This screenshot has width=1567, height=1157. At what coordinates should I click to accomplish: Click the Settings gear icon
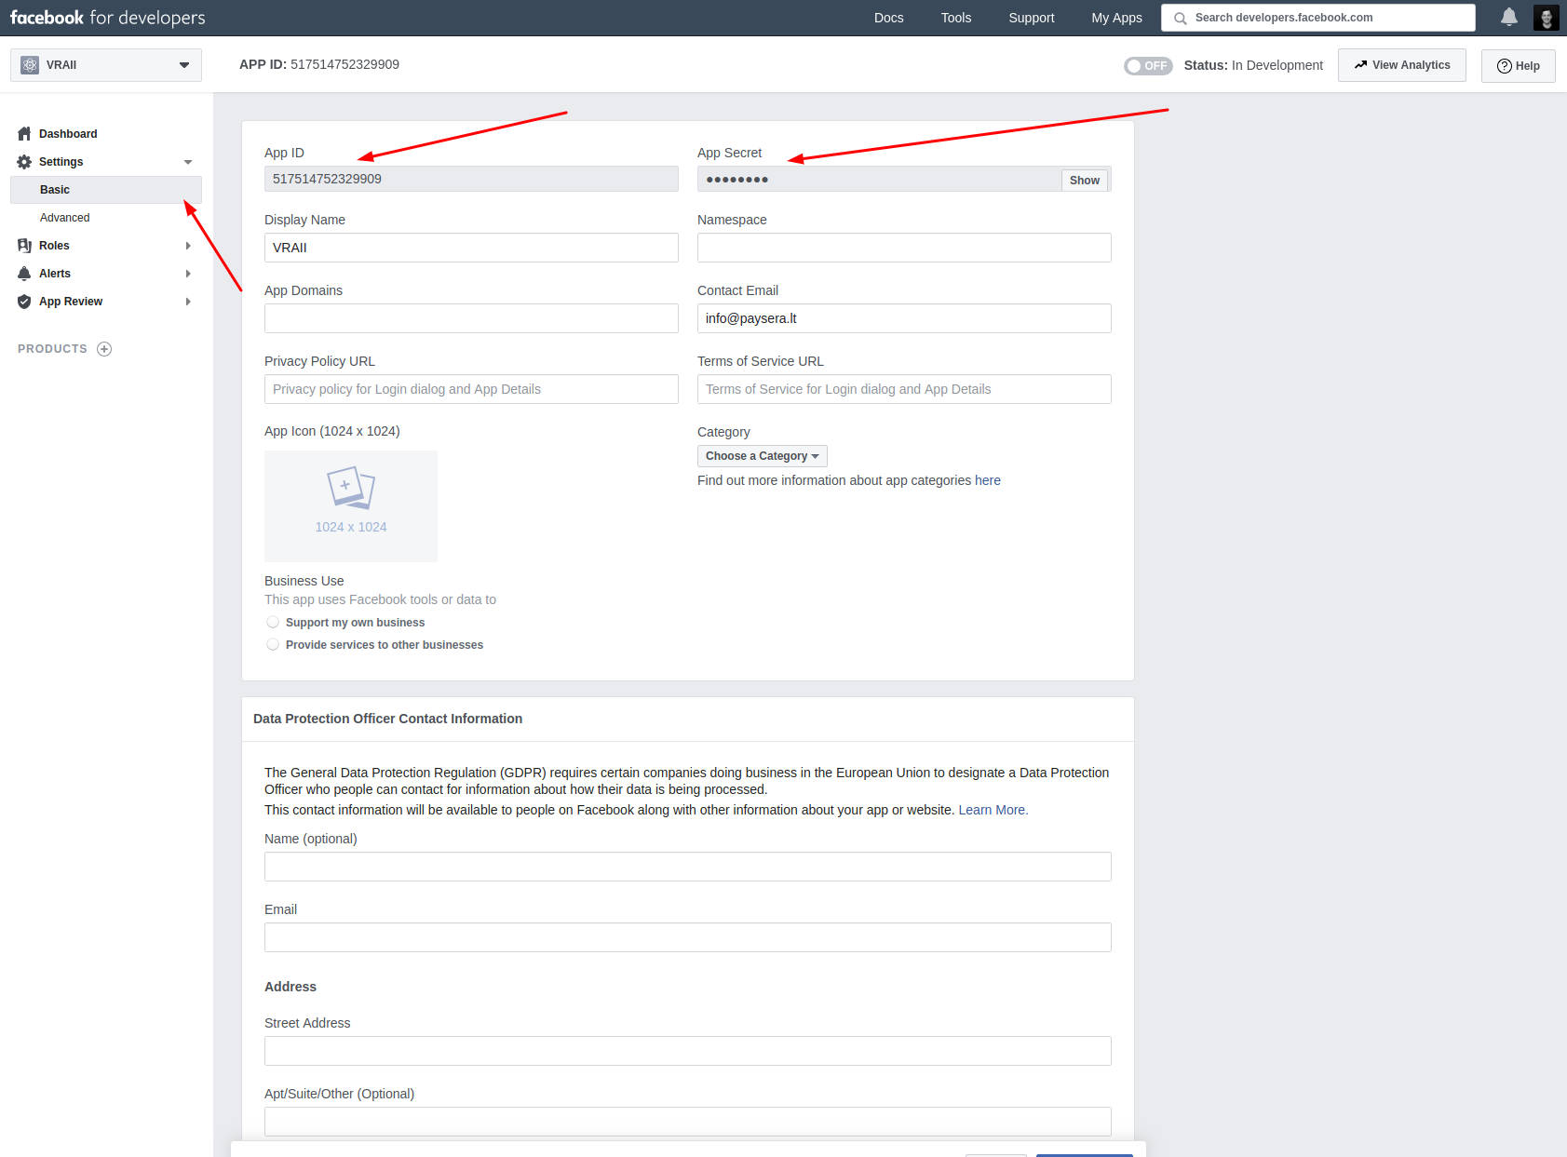pos(24,162)
